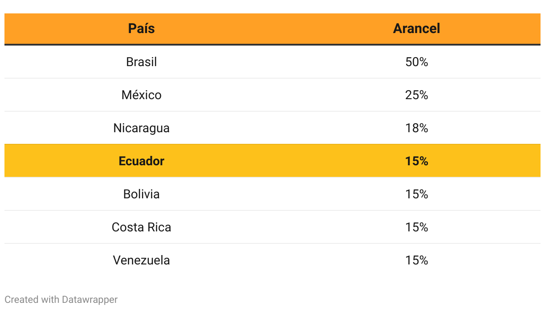The width and height of the screenshot is (545, 310).
Task: Select Costa Rica's 15% value
Action: [416, 227]
